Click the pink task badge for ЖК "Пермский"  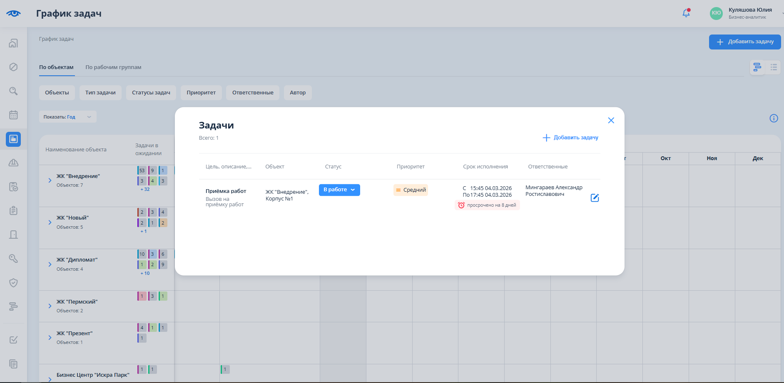click(x=142, y=296)
